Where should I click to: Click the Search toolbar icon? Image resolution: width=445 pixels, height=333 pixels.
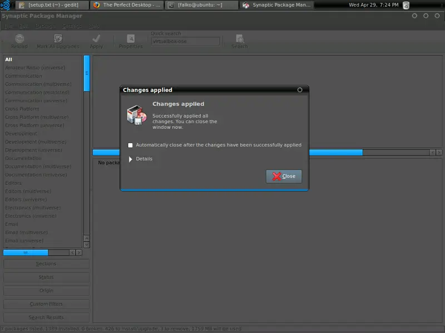tap(240, 38)
